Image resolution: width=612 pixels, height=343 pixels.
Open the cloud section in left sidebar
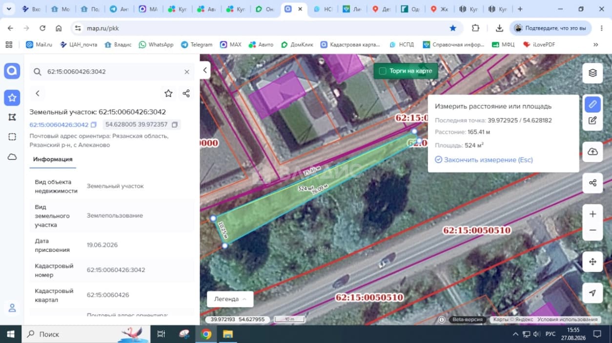click(x=12, y=157)
